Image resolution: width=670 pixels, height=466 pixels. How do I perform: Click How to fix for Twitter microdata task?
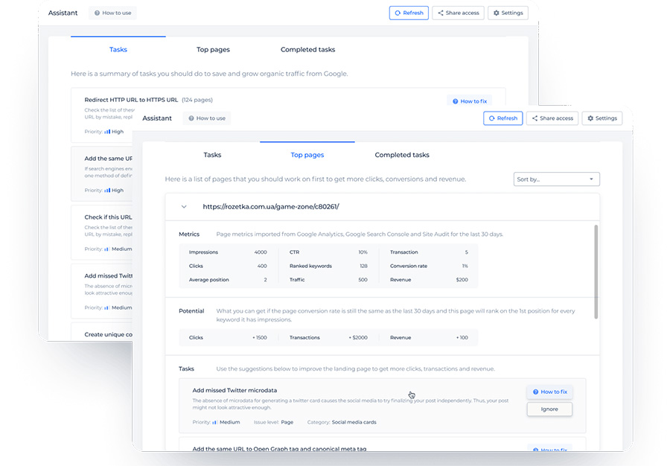(x=549, y=392)
